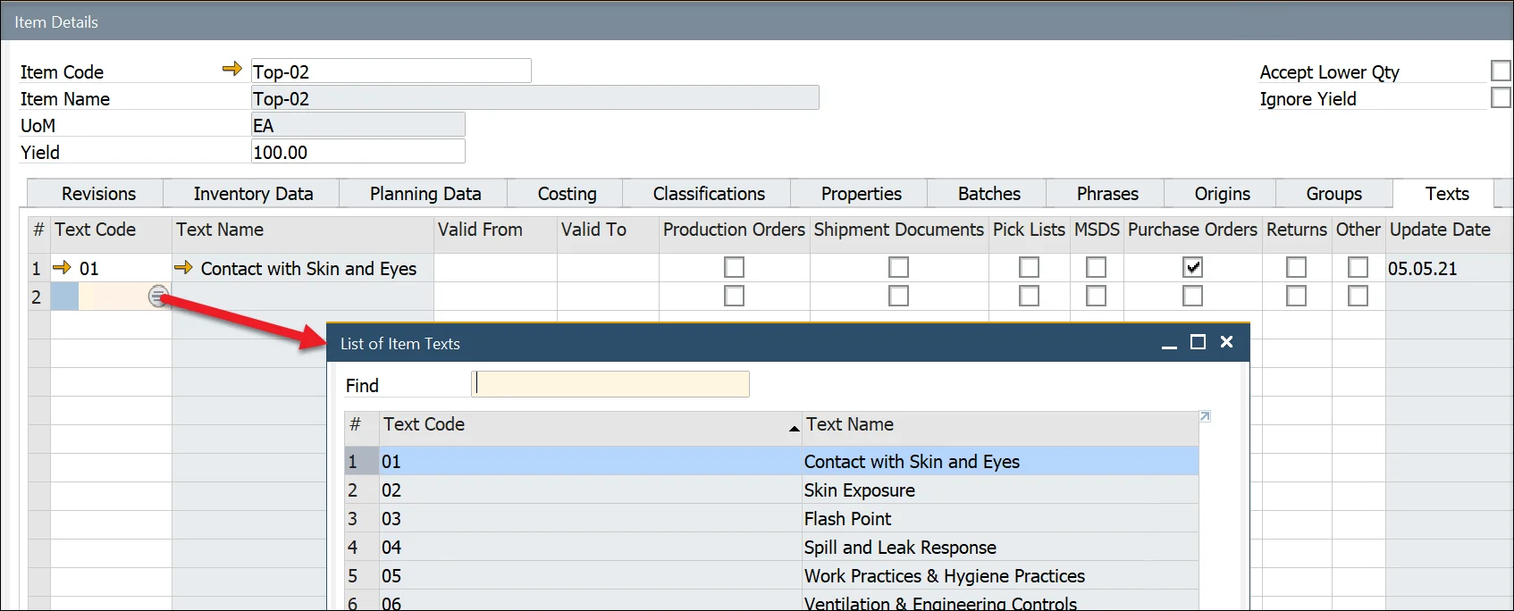
Task: Check Other in row 2
Action: coord(1358,296)
